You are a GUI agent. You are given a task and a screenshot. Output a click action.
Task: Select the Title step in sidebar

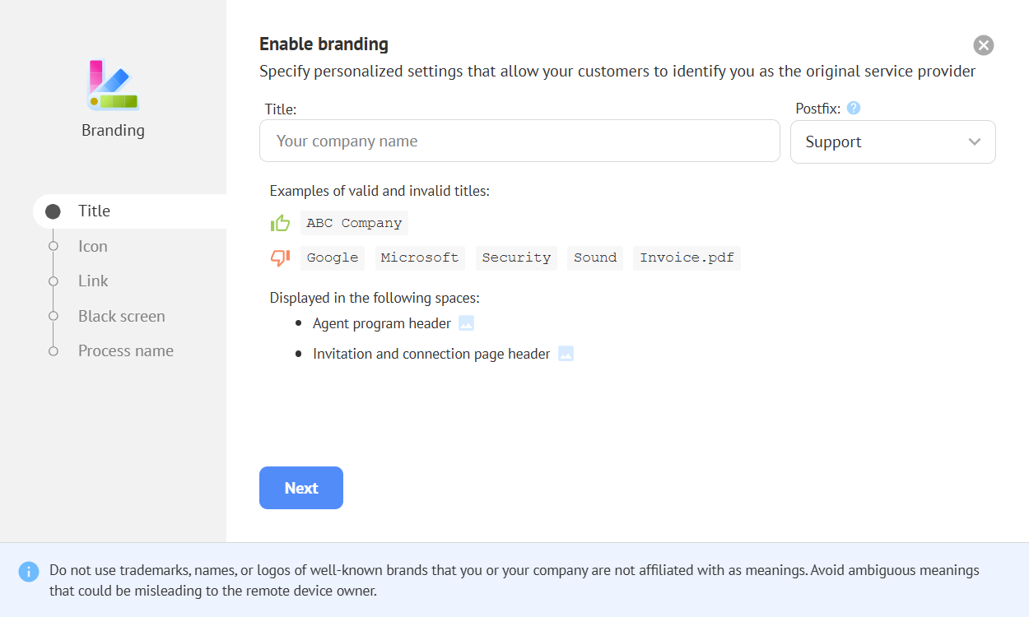pyautogui.click(x=94, y=211)
